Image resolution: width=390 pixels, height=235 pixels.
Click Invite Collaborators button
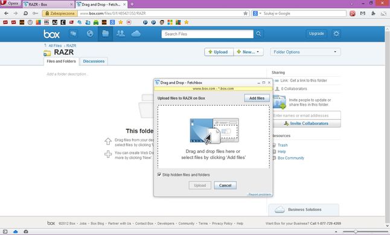(307, 123)
